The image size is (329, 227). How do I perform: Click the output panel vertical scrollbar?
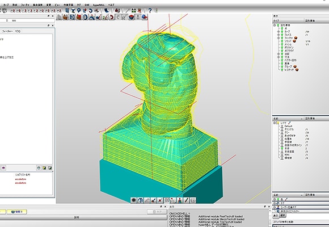tap(270, 218)
